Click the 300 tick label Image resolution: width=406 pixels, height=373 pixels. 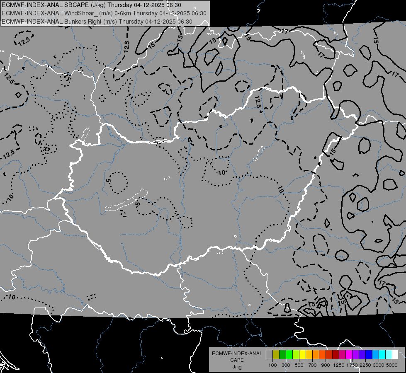click(286, 365)
